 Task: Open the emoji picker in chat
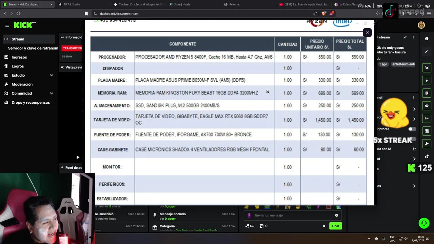click(336, 215)
